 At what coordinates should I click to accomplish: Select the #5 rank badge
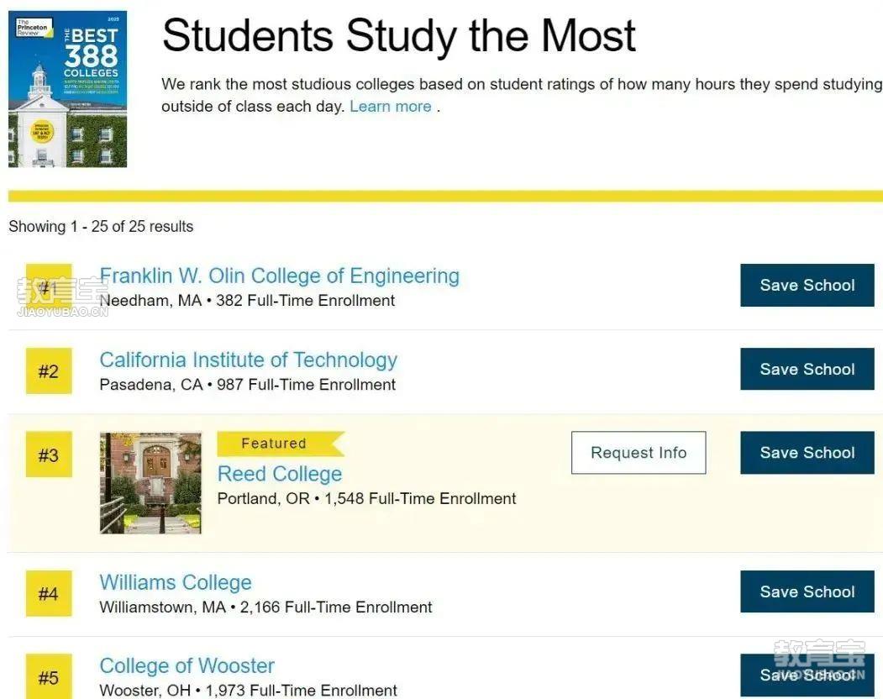pyautogui.click(x=49, y=676)
